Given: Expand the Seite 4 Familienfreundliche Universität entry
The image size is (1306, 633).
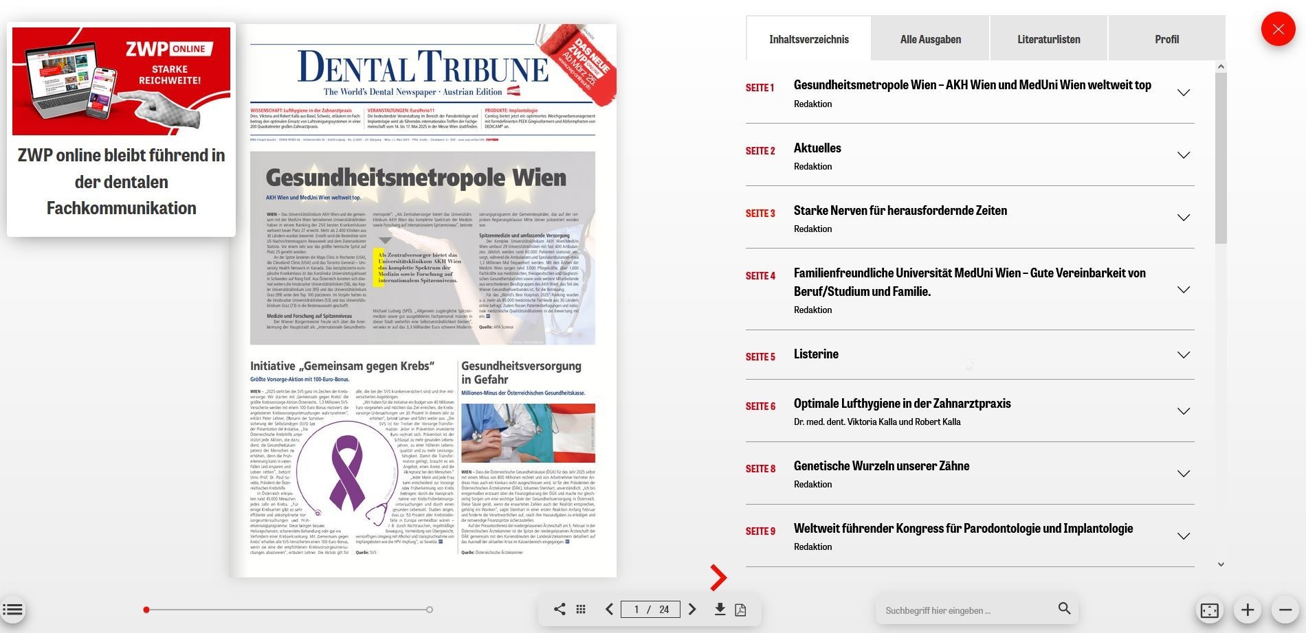Looking at the screenshot, I should 1183,290.
